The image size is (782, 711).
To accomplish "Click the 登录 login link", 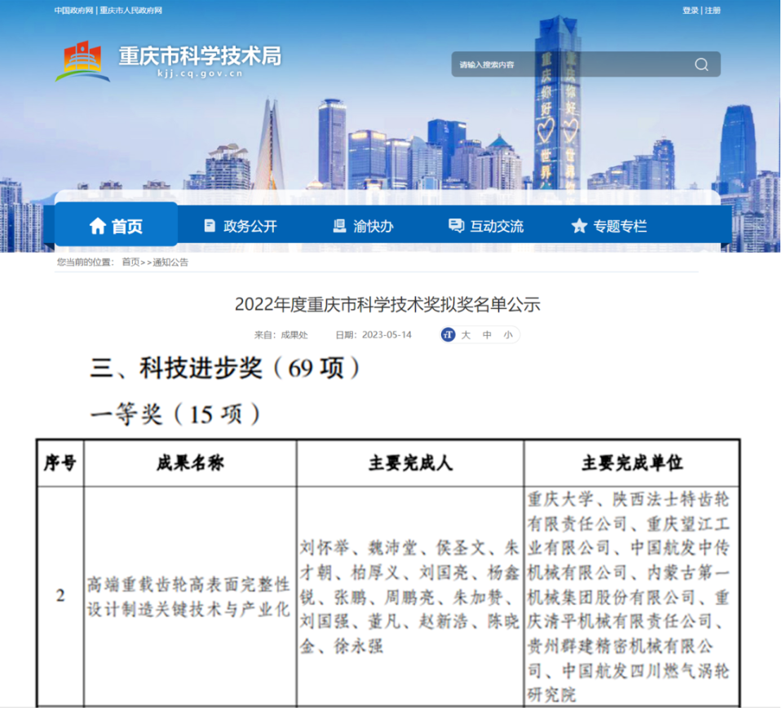I will coord(690,11).
